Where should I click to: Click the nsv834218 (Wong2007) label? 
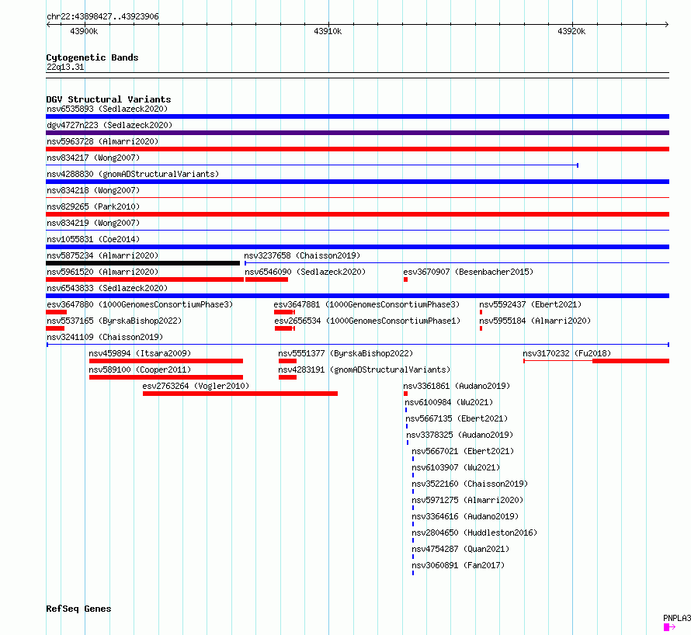pyautogui.click(x=93, y=190)
